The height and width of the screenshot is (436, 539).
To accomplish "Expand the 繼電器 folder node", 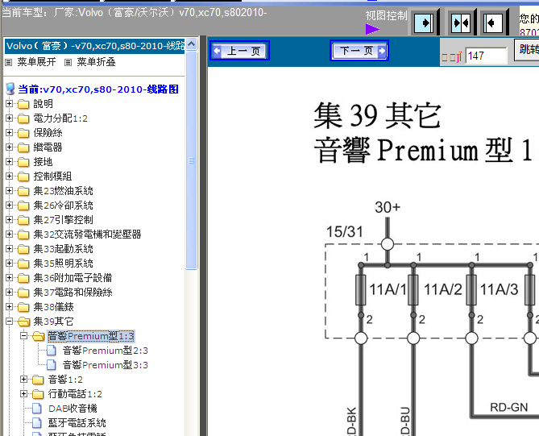I will pyautogui.click(x=10, y=147).
